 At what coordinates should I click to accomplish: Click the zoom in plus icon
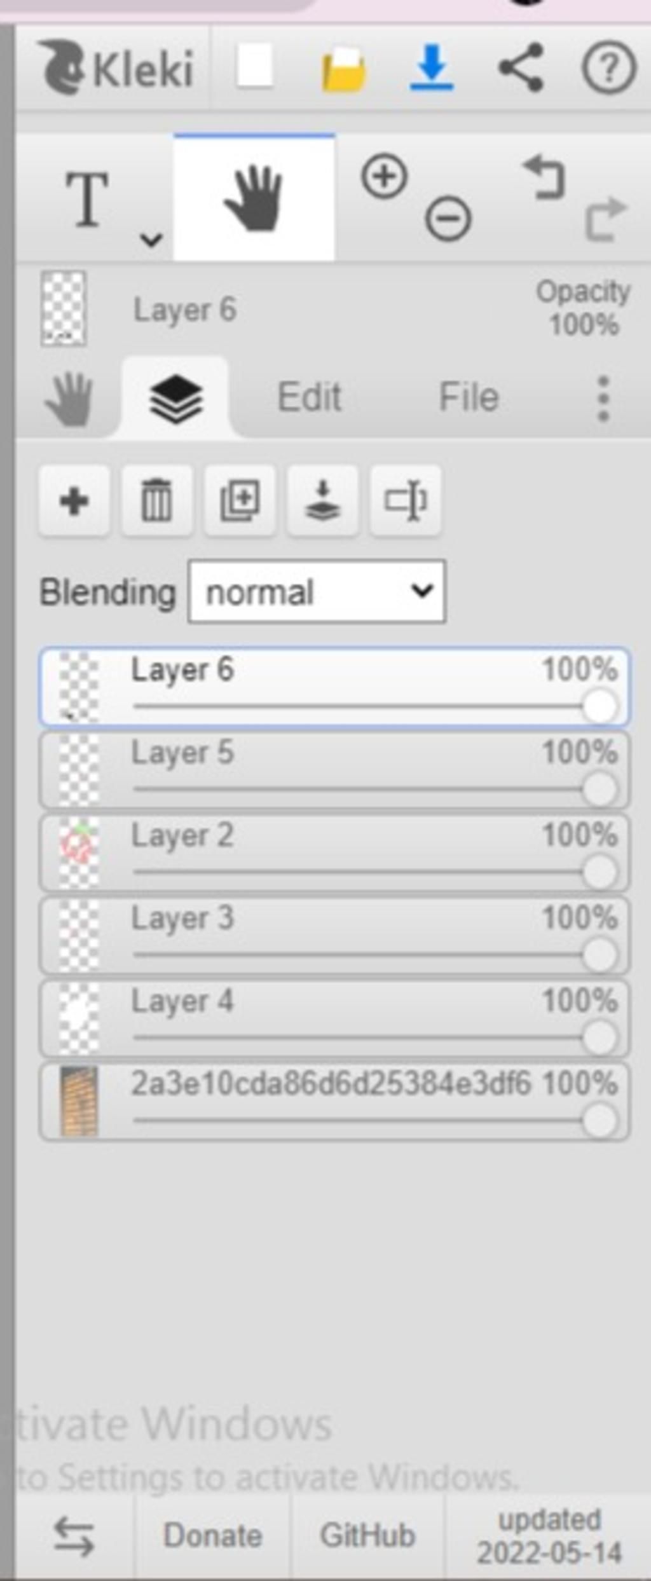coord(384,175)
